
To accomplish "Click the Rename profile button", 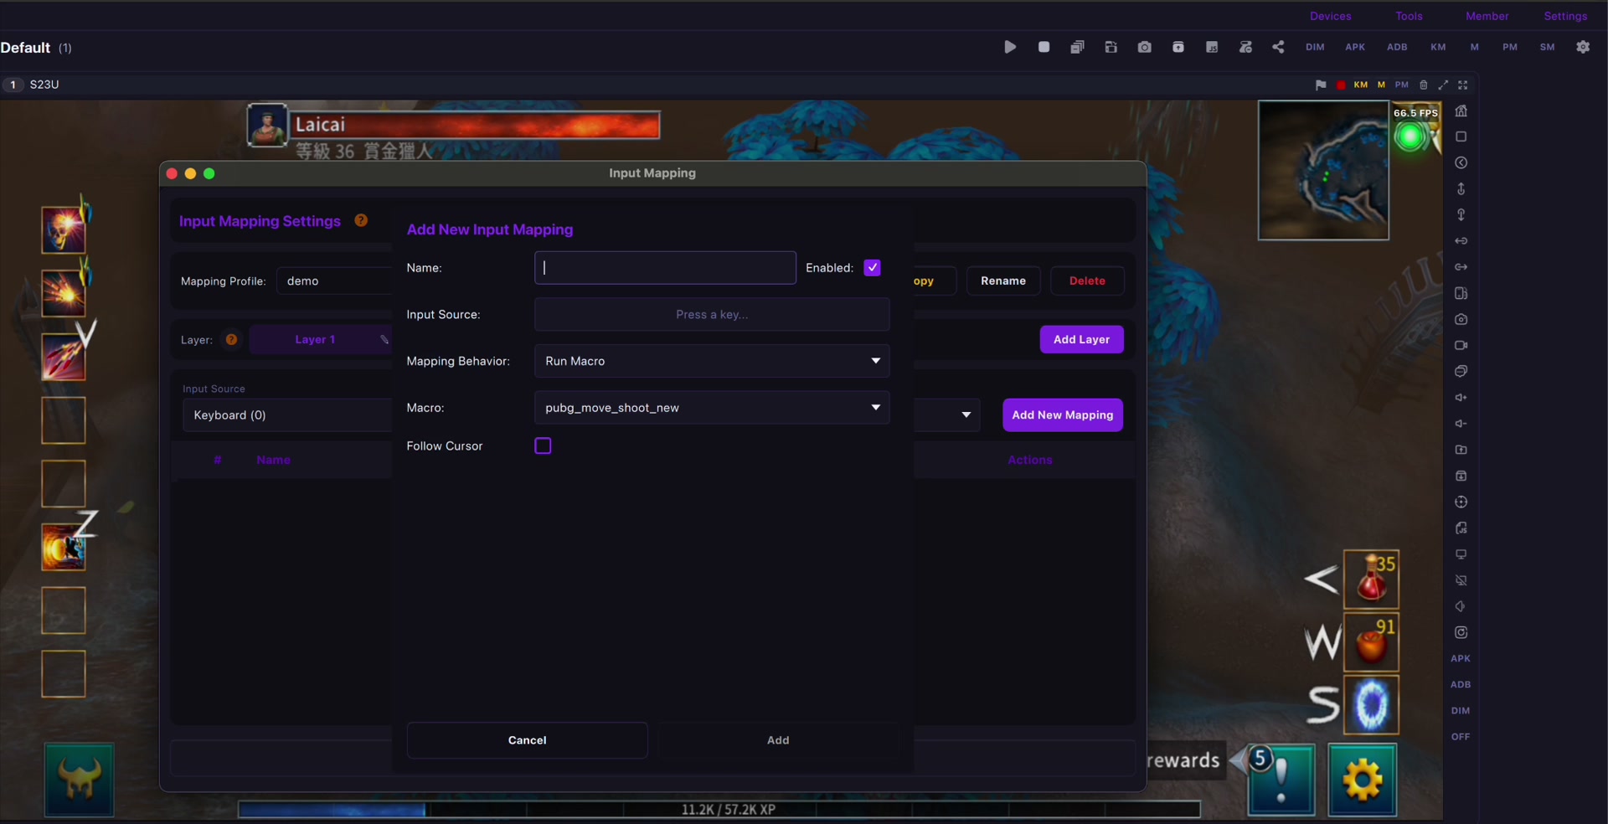I will point(1003,281).
